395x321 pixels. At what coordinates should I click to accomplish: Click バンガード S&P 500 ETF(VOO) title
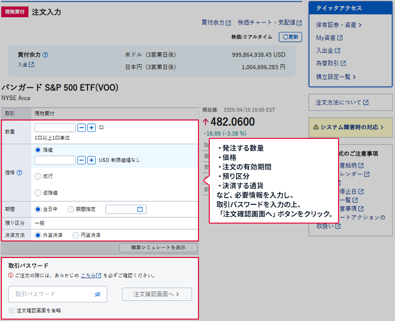point(60,88)
